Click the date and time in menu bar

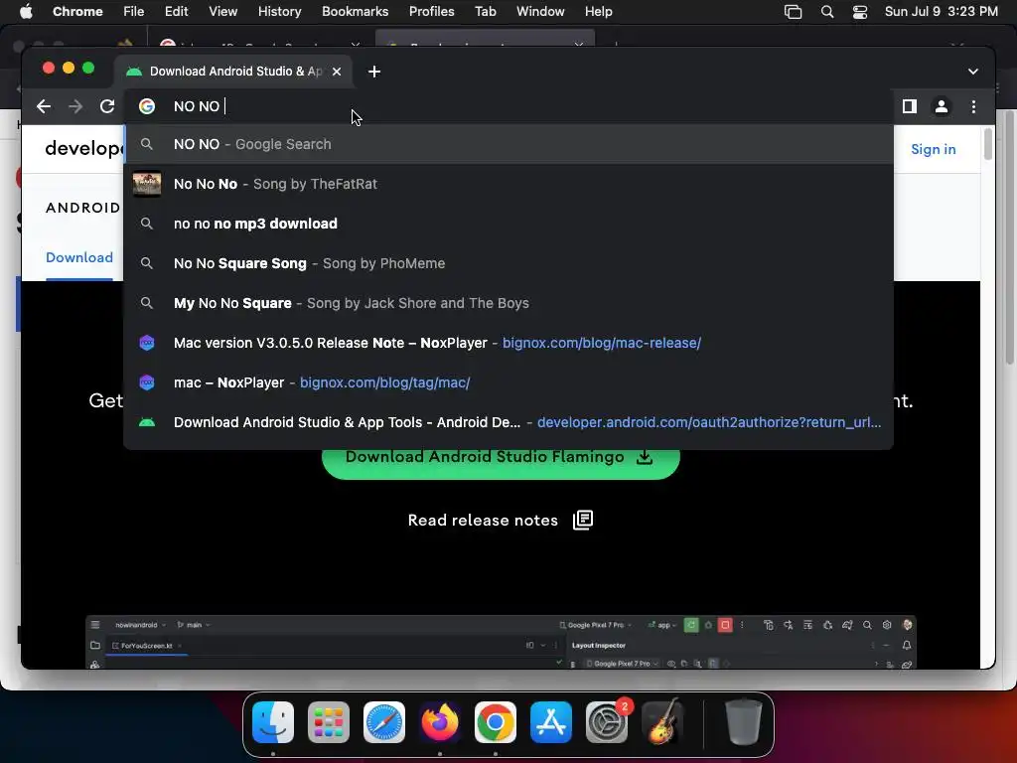pyautogui.click(x=942, y=12)
